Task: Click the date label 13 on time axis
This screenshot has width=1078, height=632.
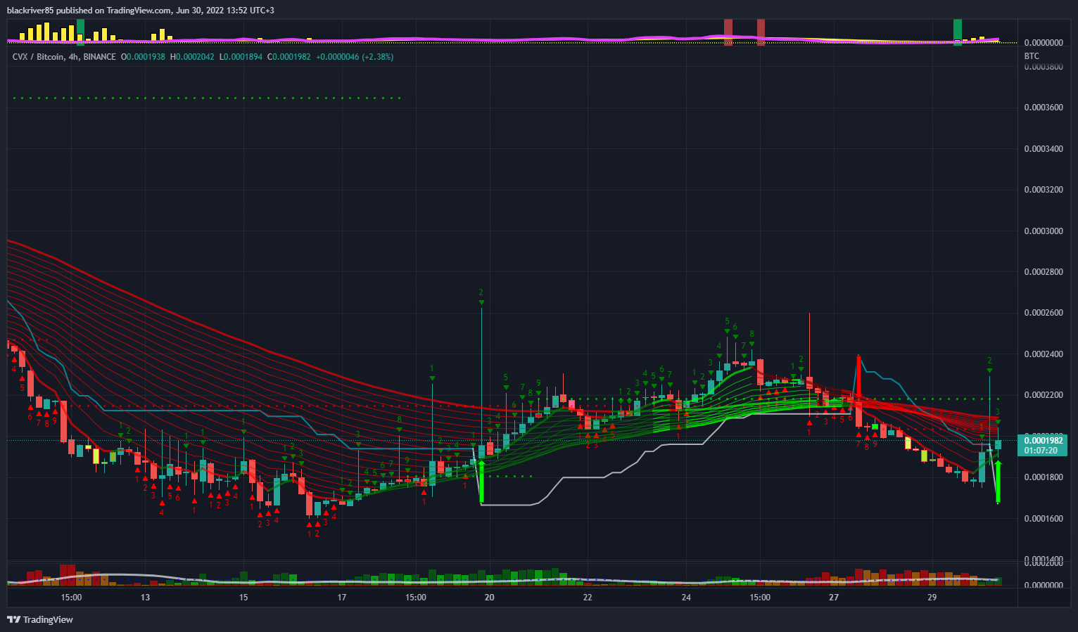Action: [x=145, y=598]
